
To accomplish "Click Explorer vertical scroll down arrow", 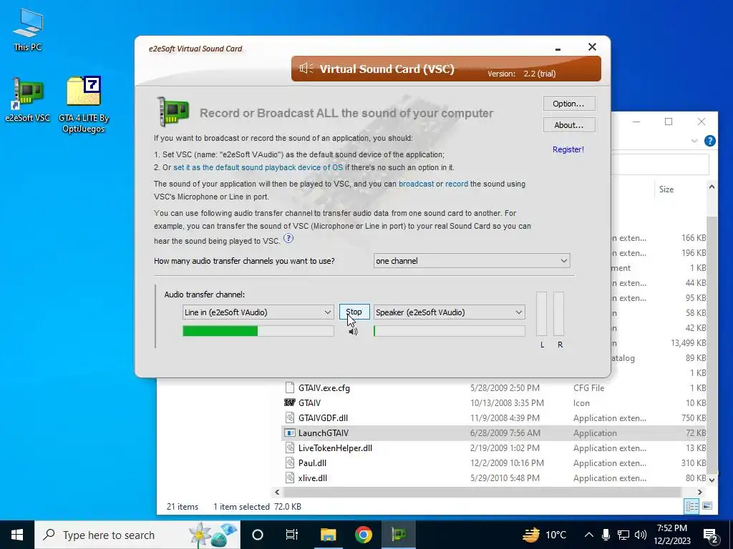I will (712, 480).
